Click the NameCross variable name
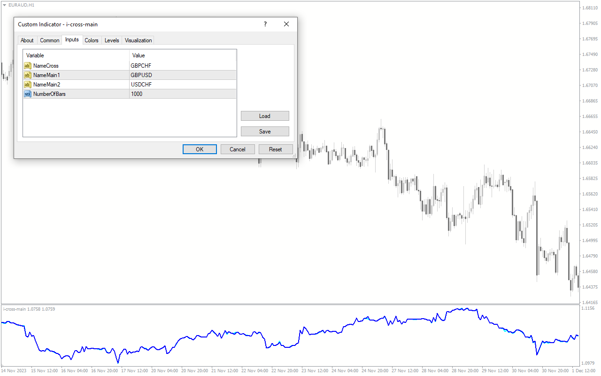The image size is (601, 376). click(46, 66)
